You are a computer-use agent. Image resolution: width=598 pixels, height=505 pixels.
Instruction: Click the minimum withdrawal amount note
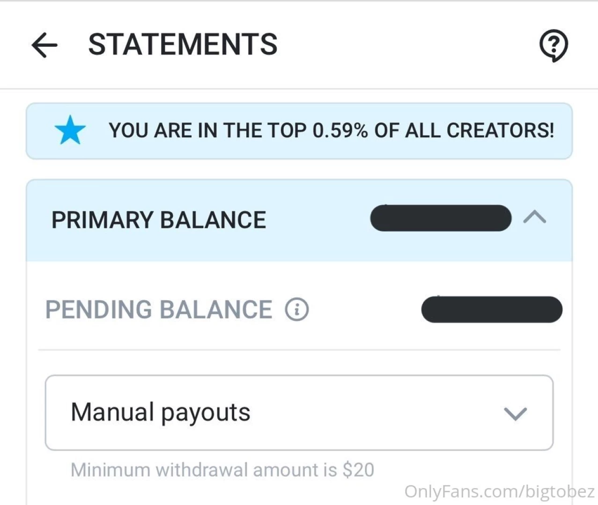click(222, 469)
